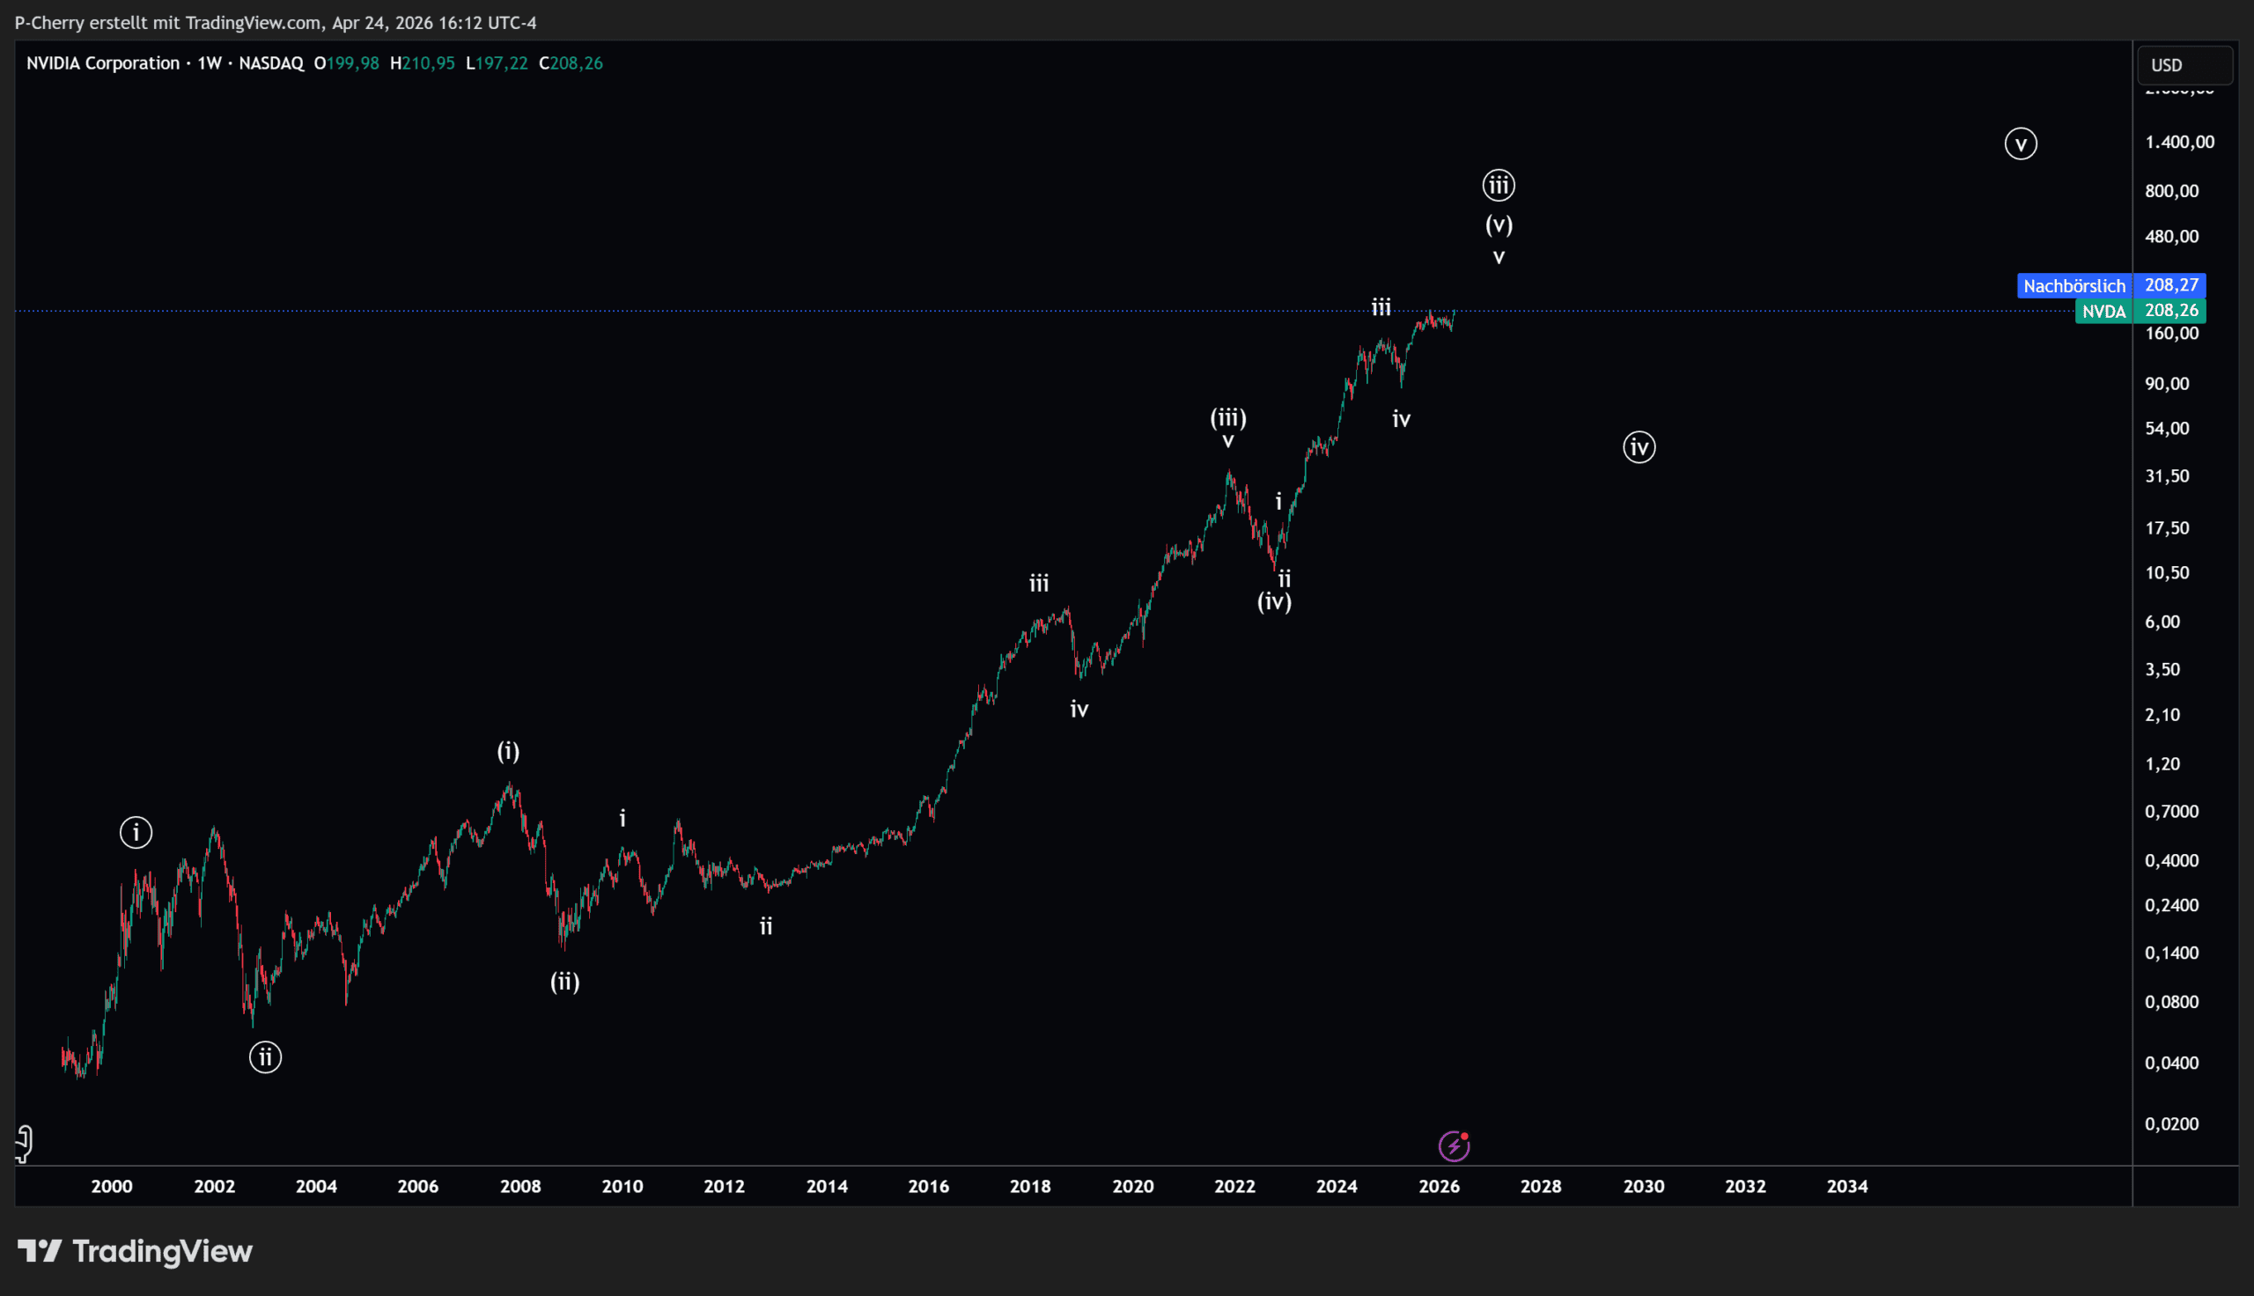Click the purple lightning bolt event icon

pos(1453,1146)
